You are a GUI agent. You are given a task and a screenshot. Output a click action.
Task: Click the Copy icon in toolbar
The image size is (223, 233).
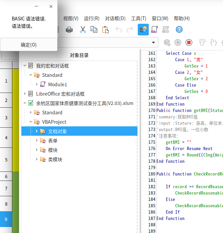[x=94, y=29]
